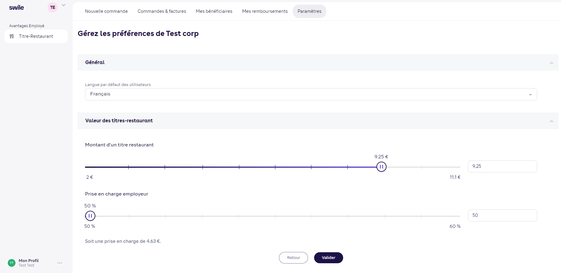This screenshot has width=561, height=273.
Task: Click the Retour button
Action: tap(293, 258)
